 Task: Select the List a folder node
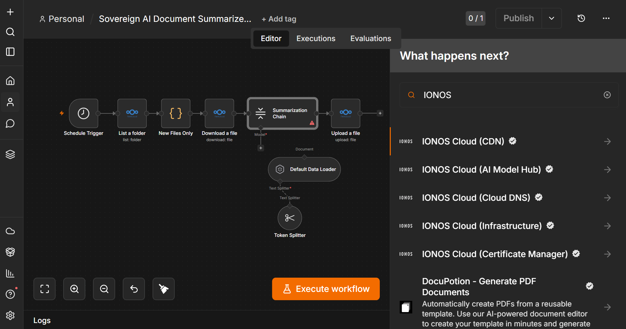point(132,113)
